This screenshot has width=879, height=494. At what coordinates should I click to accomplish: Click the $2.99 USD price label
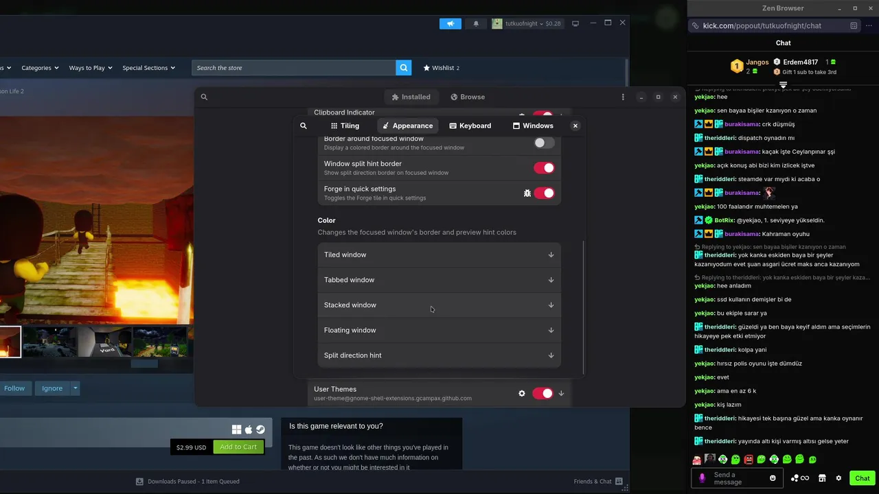tap(191, 447)
